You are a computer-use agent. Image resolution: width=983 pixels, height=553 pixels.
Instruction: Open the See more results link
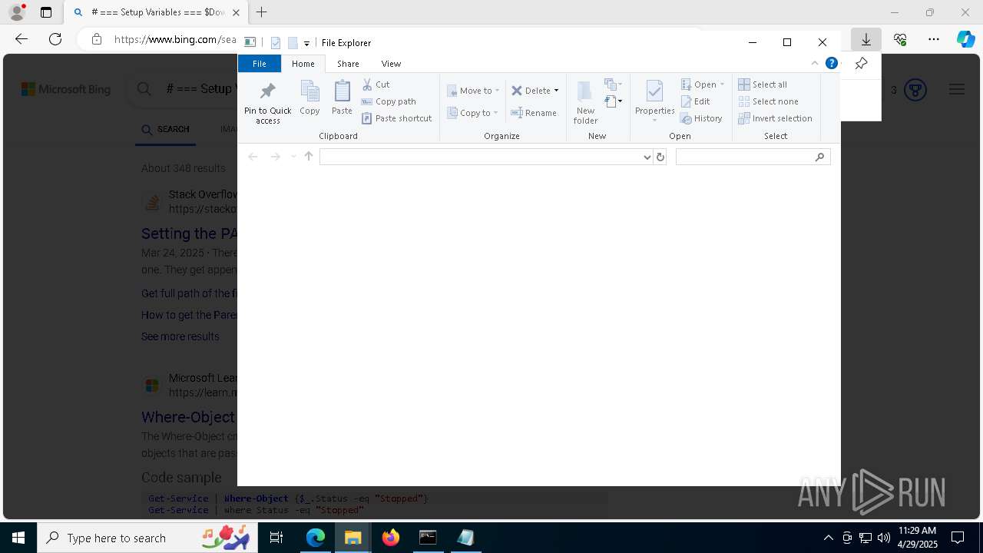[x=180, y=336]
